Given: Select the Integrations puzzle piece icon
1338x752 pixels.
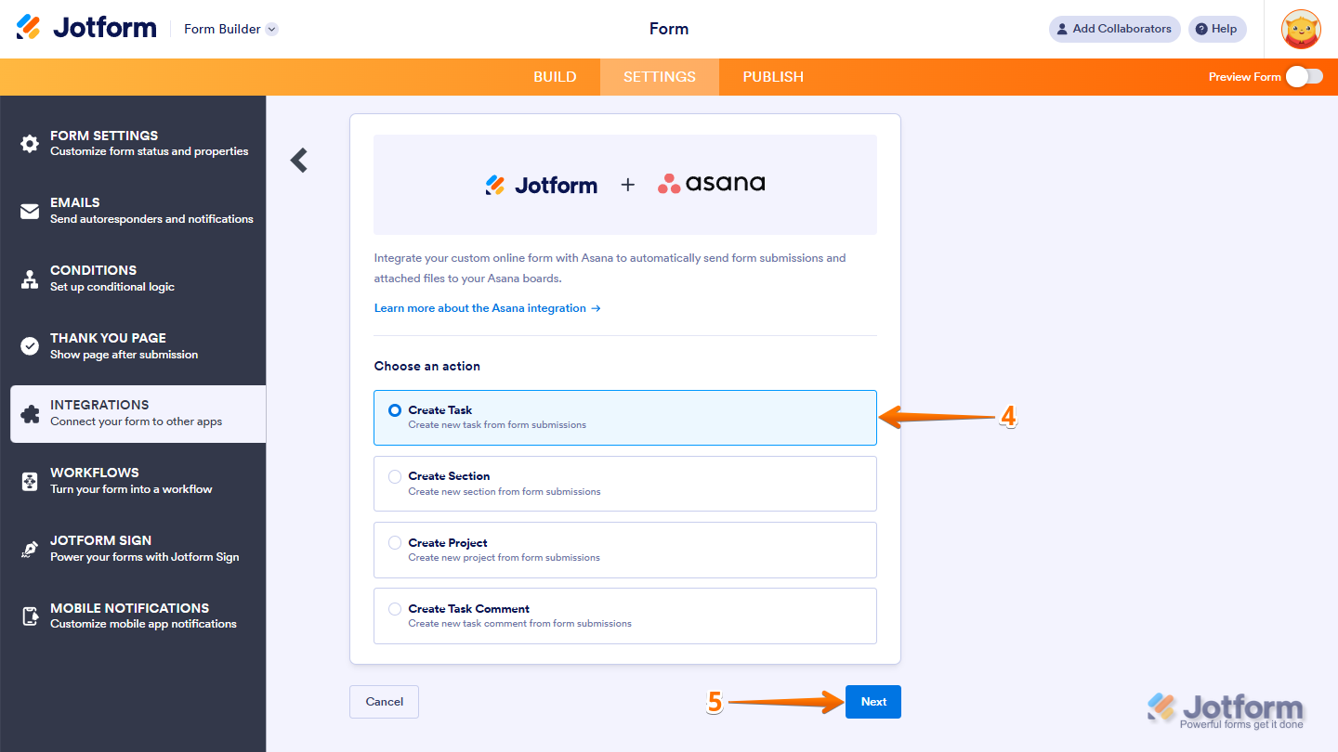Looking at the screenshot, I should [x=30, y=412].
